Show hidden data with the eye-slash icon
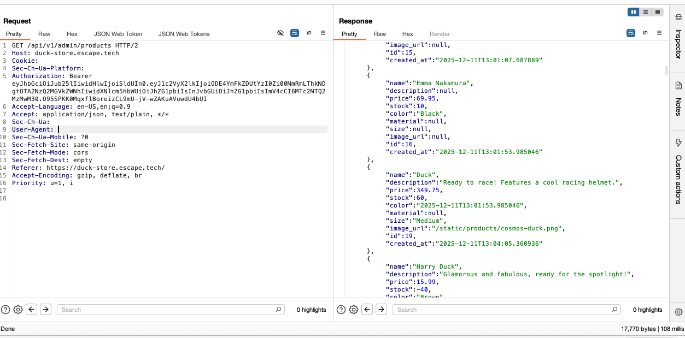Viewport: 685px width, 338px height. click(280, 33)
